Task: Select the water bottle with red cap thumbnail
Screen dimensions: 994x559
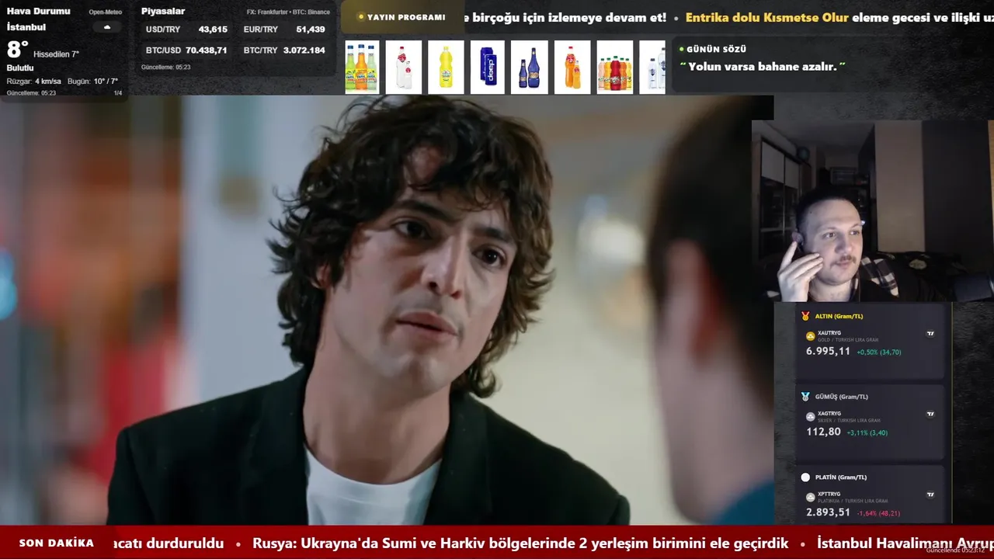Action: 404,68
